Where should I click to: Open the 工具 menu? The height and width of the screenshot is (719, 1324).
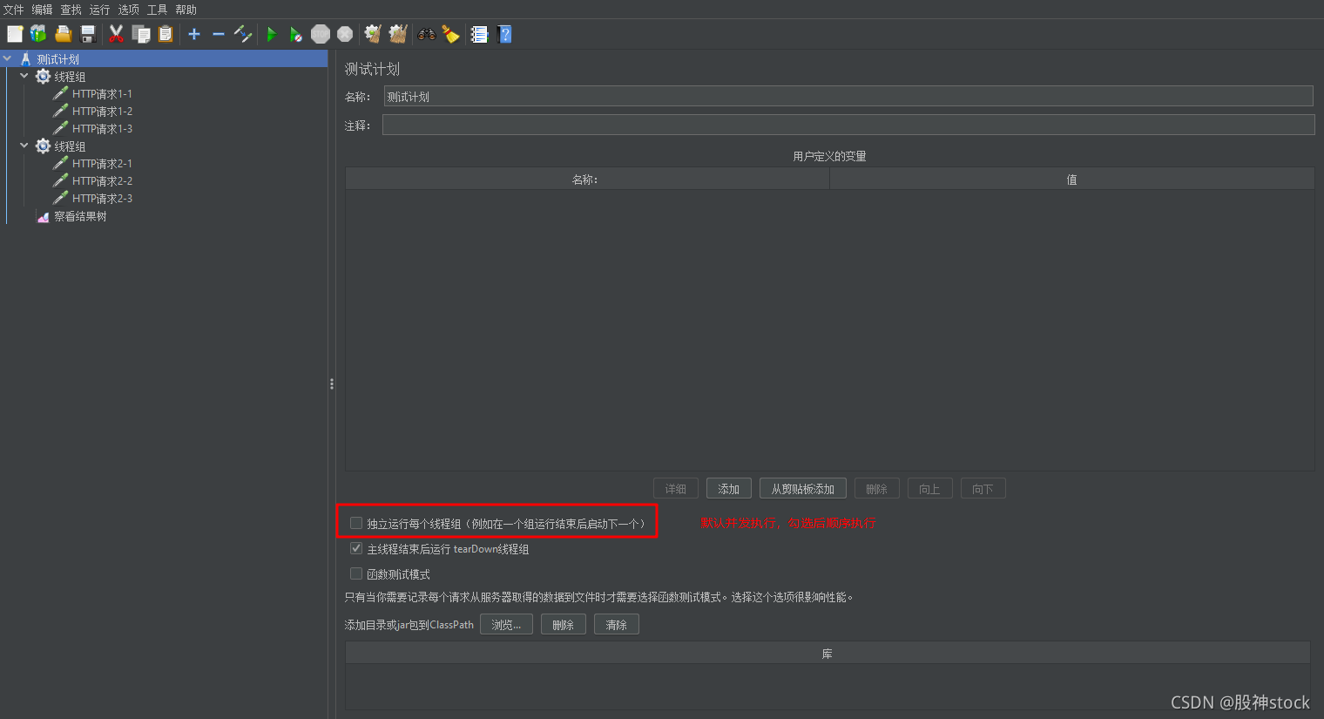158,10
